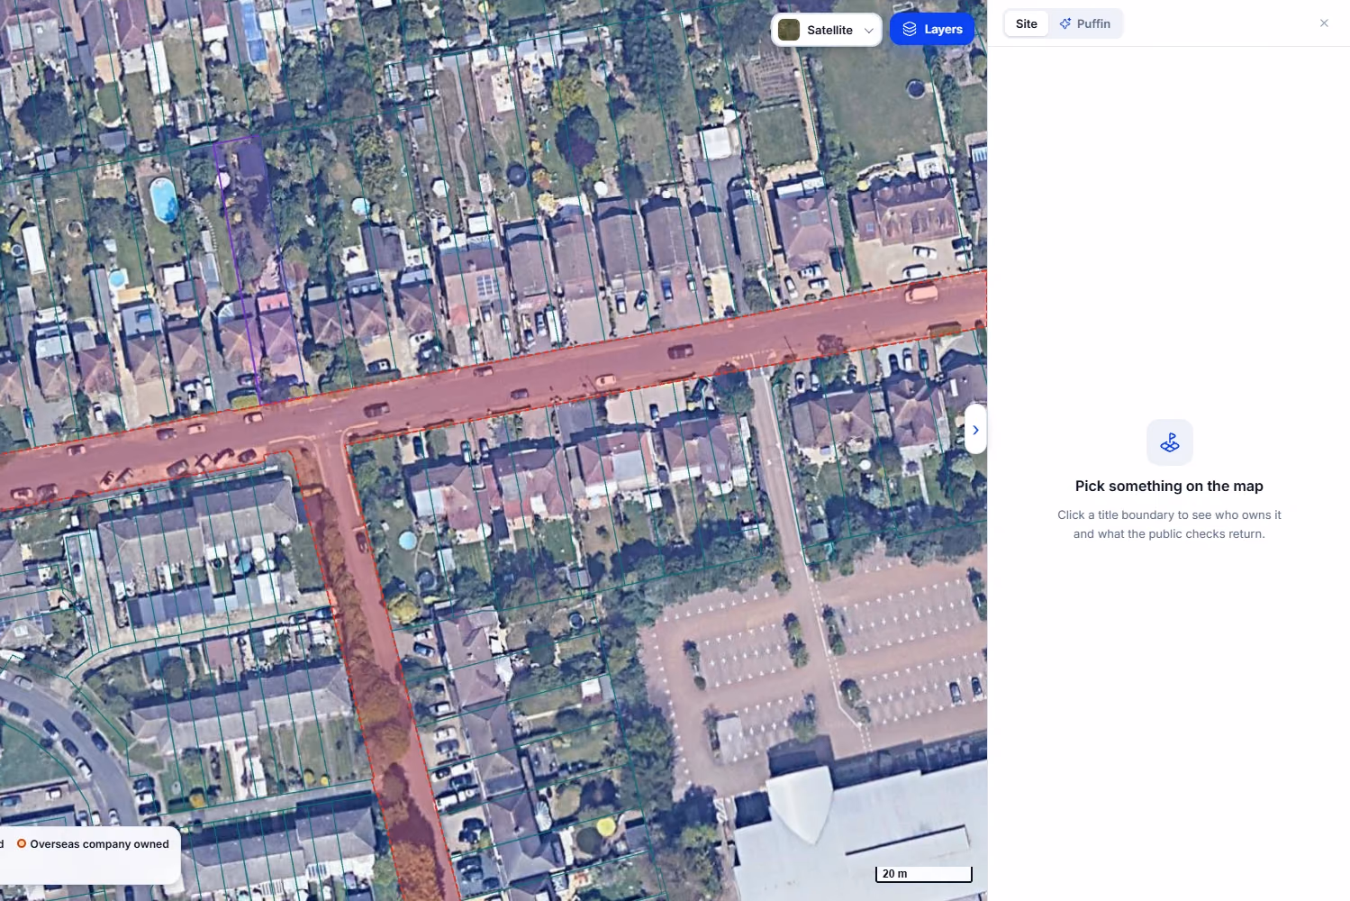1350x901 pixels.
Task: Switch to the Puffin tab
Action: click(1085, 24)
